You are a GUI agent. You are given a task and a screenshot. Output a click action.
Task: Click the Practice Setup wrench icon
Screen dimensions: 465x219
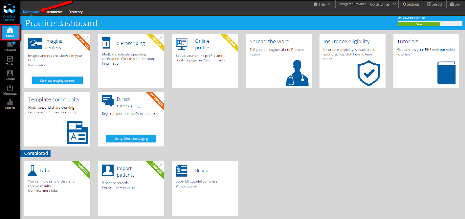[400, 18]
